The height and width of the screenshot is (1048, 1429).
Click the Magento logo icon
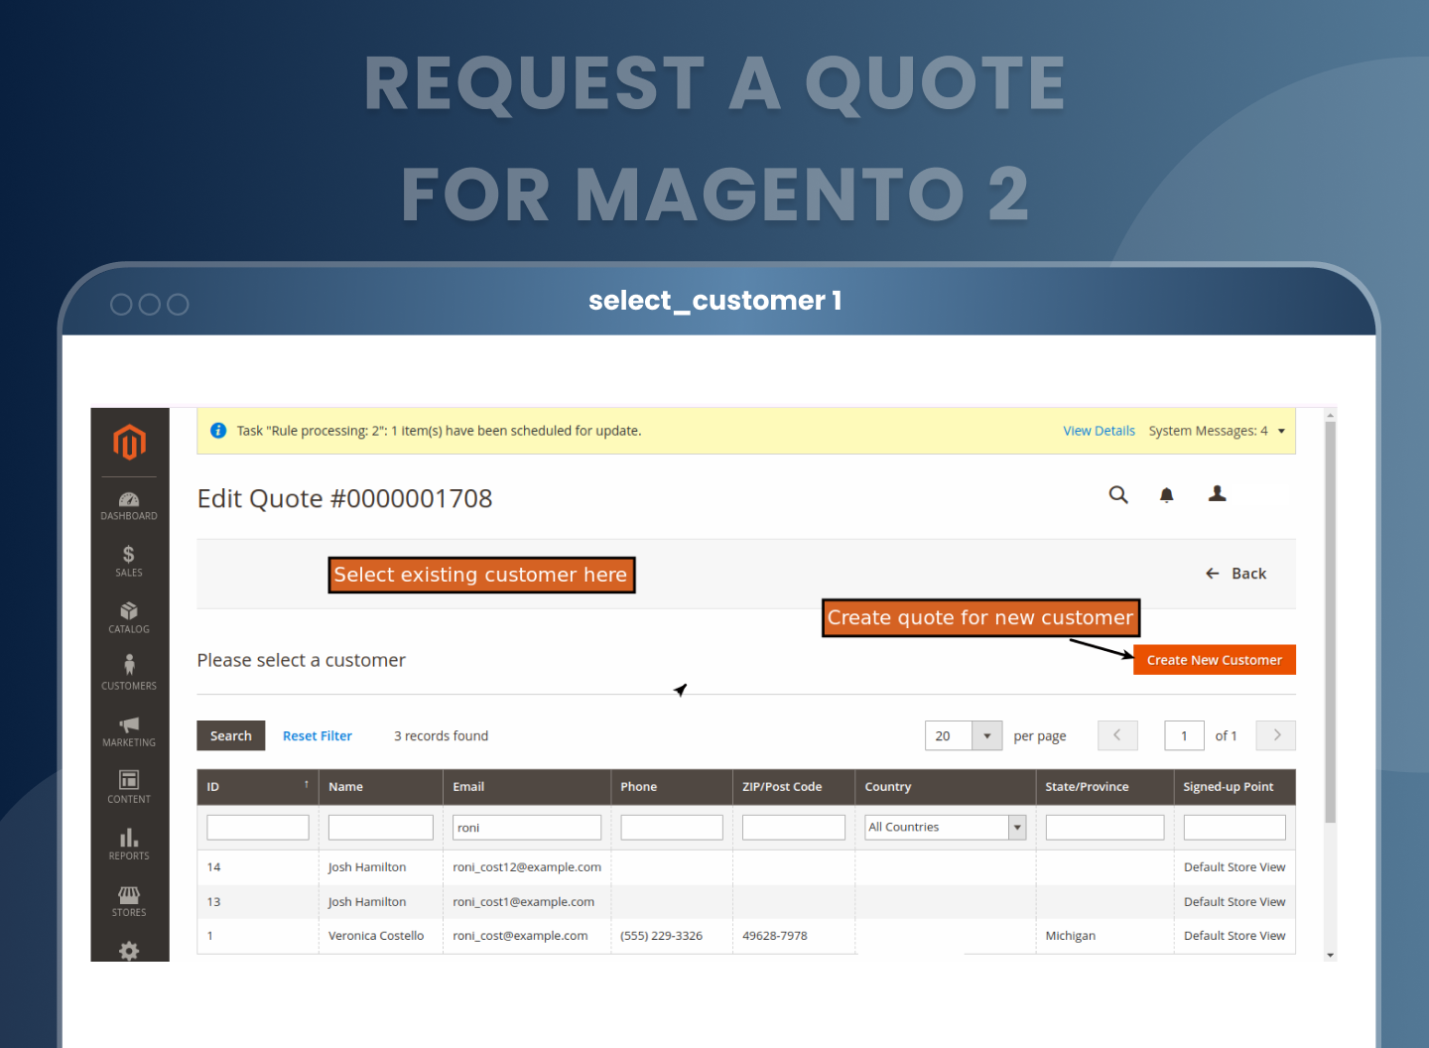click(x=129, y=442)
